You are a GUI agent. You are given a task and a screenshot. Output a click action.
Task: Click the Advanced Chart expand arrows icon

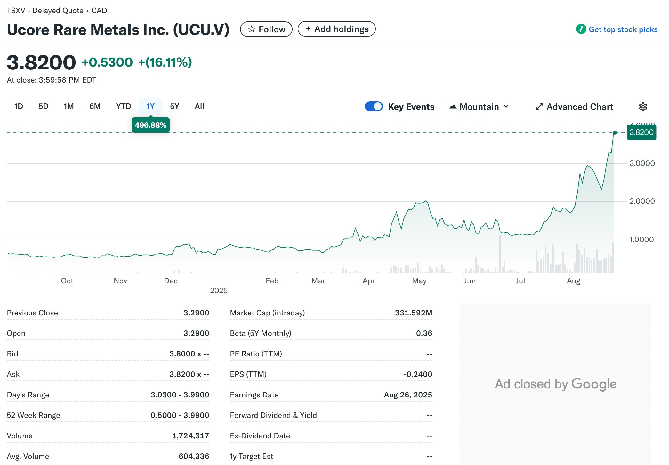pos(539,107)
